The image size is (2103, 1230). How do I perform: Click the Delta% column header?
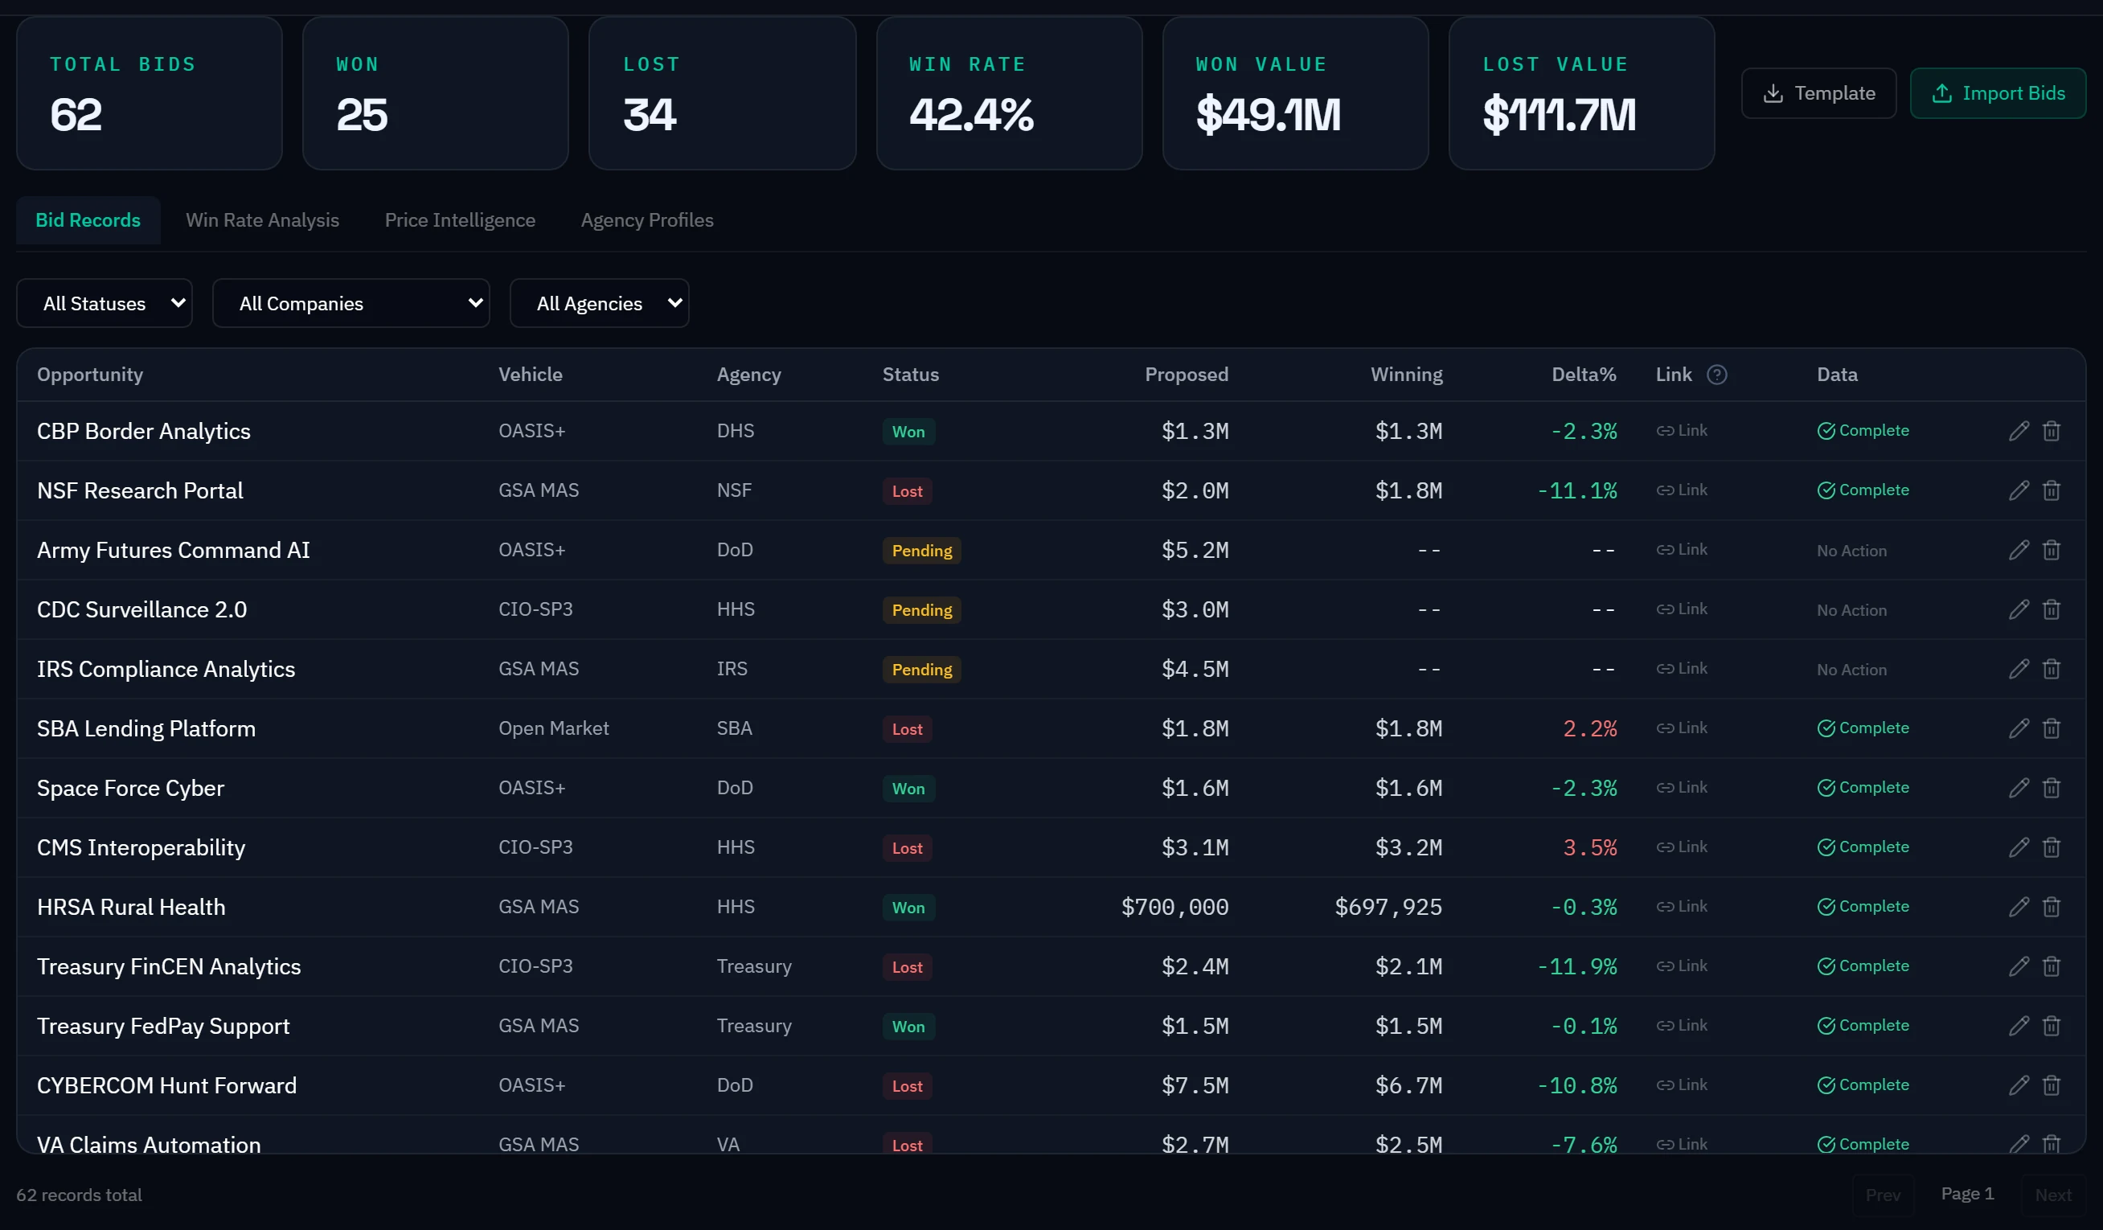(1583, 375)
